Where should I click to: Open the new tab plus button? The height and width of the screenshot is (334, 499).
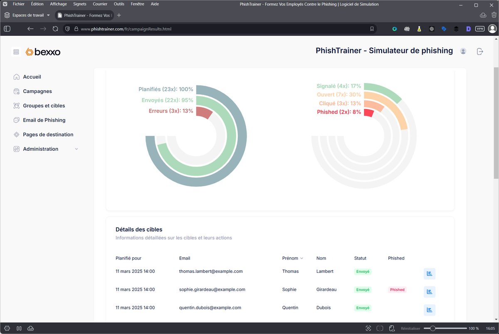coord(119,15)
